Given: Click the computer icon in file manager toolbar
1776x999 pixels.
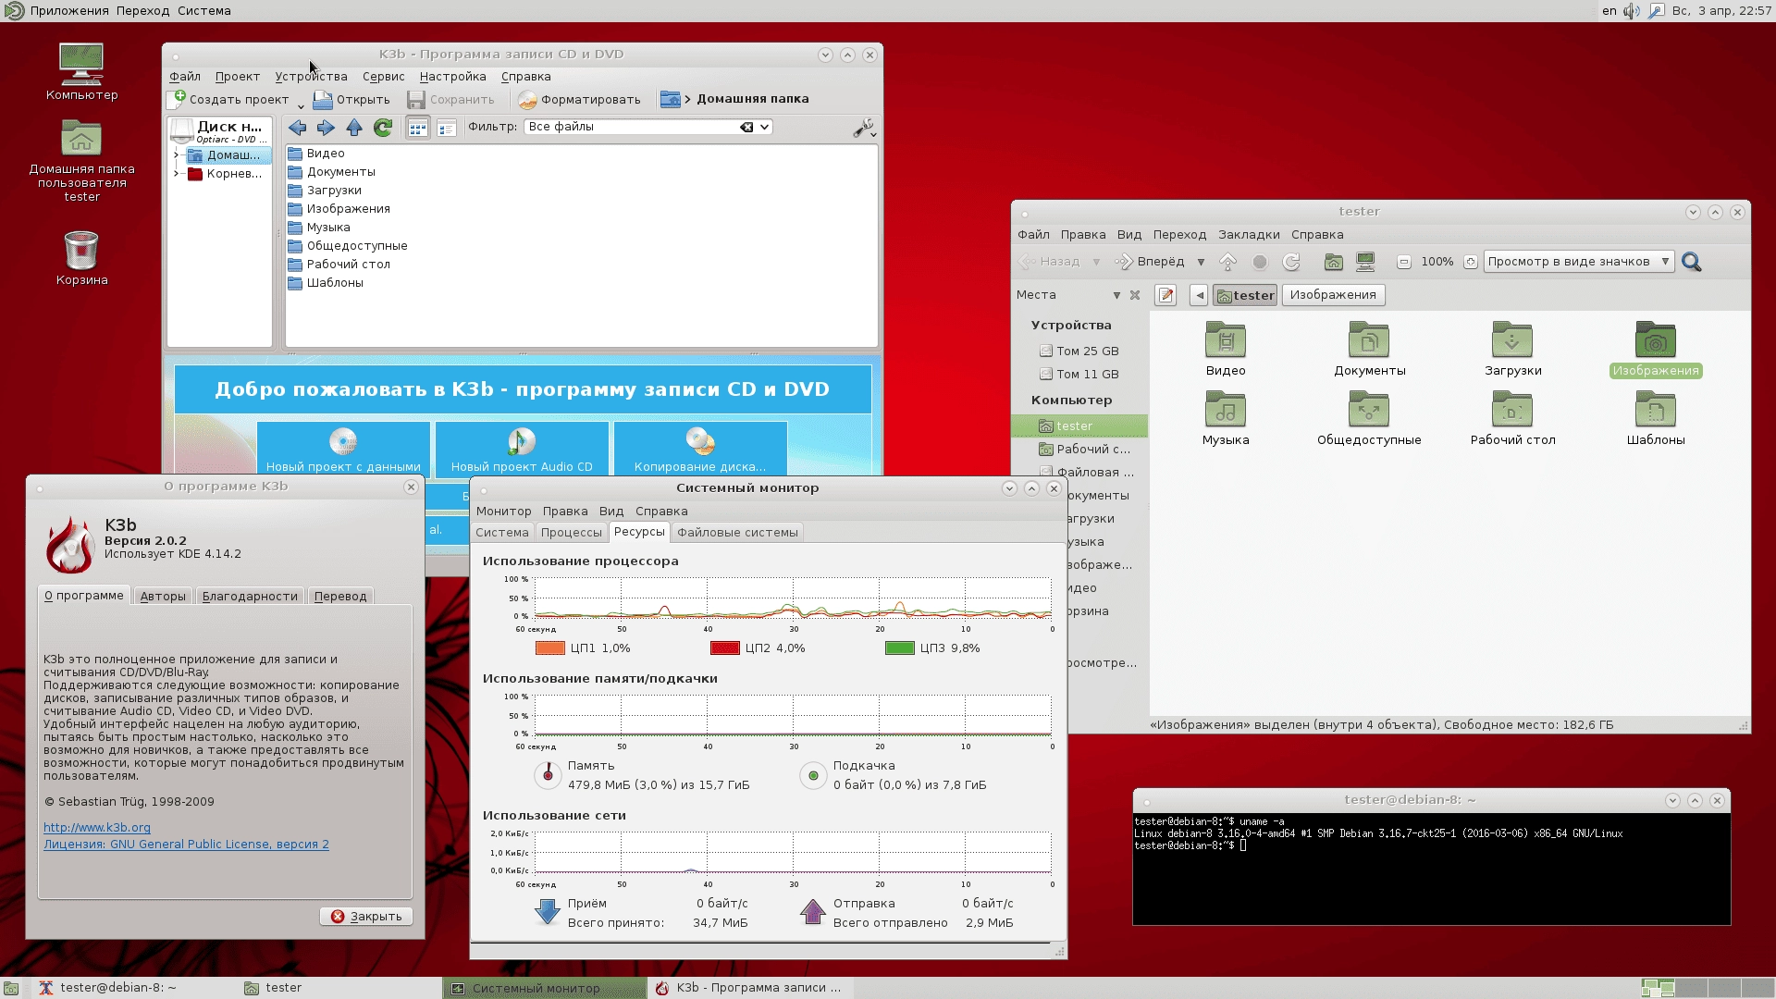Looking at the screenshot, I should tap(1365, 262).
